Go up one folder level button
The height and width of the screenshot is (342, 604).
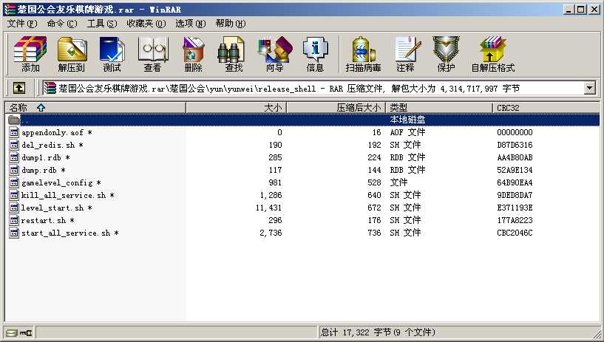click(19, 89)
